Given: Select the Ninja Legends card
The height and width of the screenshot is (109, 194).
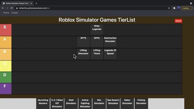Looking at the screenshot, I should coord(97,30).
